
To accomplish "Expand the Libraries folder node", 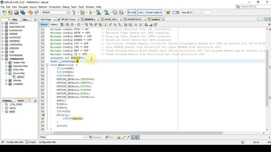I will pos(6,81).
